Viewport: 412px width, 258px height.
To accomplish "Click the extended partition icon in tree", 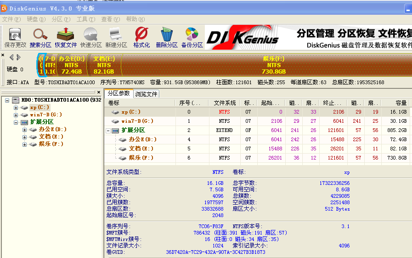I will click(24, 122).
